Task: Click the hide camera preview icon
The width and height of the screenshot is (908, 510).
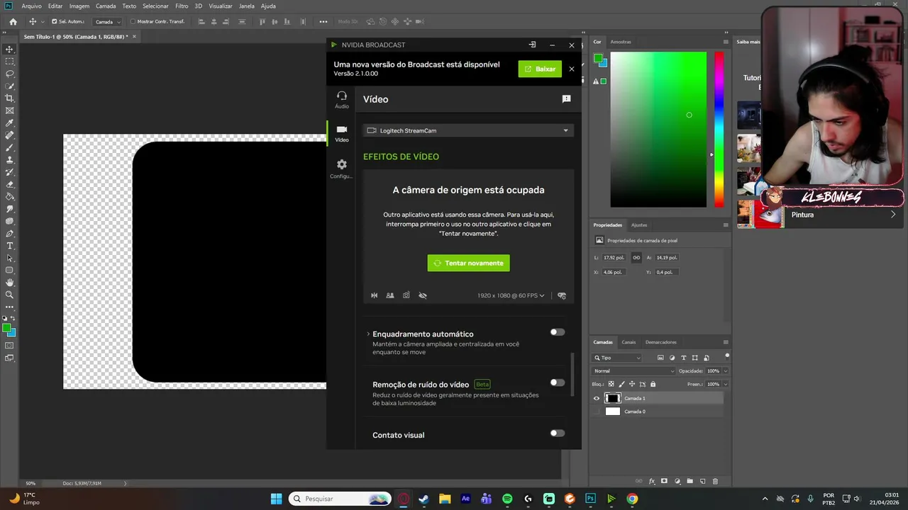Action: coord(423,295)
